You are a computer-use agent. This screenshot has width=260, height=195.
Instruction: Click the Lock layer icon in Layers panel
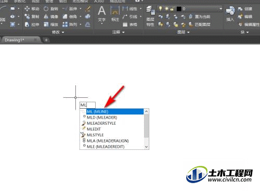click(x=183, y=17)
